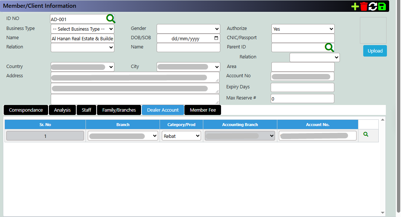
Task: Open the City dropdown
Action: [188, 67]
